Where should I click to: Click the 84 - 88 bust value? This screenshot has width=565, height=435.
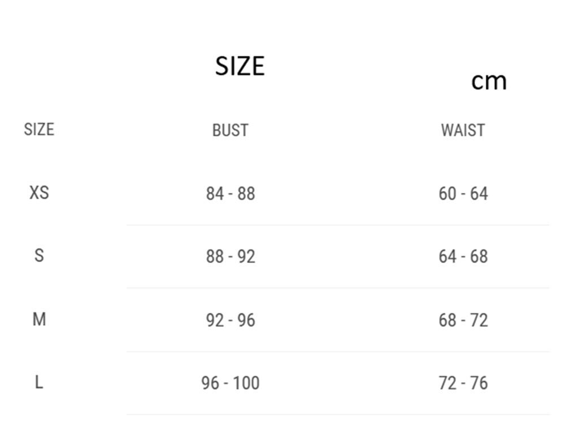pyautogui.click(x=231, y=194)
